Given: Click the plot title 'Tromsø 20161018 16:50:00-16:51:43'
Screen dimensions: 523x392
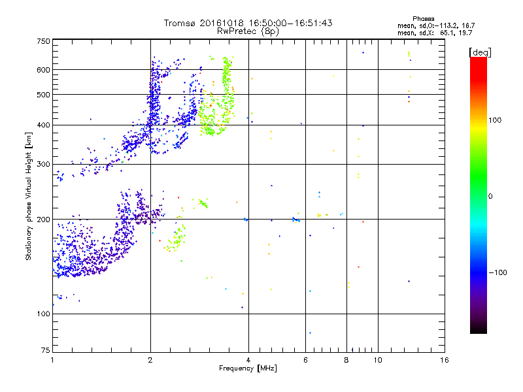Looking at the screenshot, I should (248, 23).
